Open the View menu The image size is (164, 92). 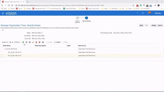pyautogui.click(x=11, y=42)
